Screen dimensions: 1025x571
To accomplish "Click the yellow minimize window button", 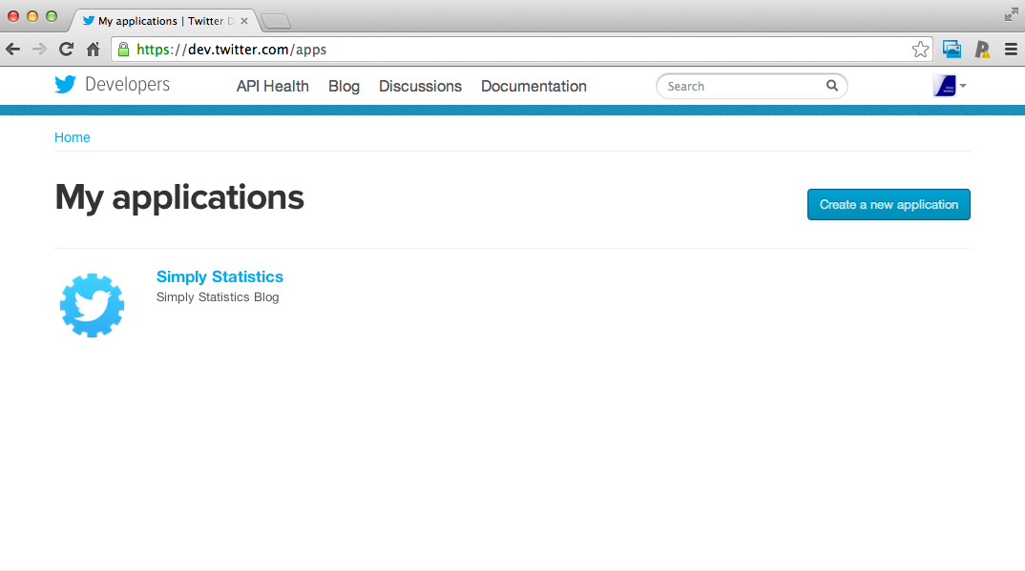I will (x=32, y=16).
